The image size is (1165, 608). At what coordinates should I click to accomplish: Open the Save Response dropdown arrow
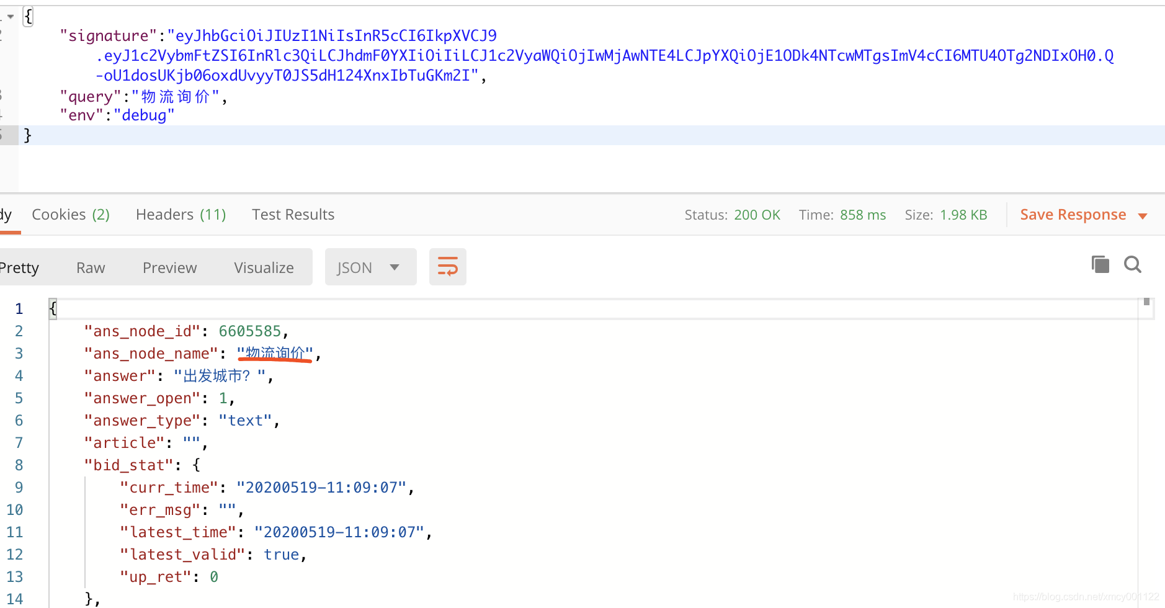[1143, 216]
